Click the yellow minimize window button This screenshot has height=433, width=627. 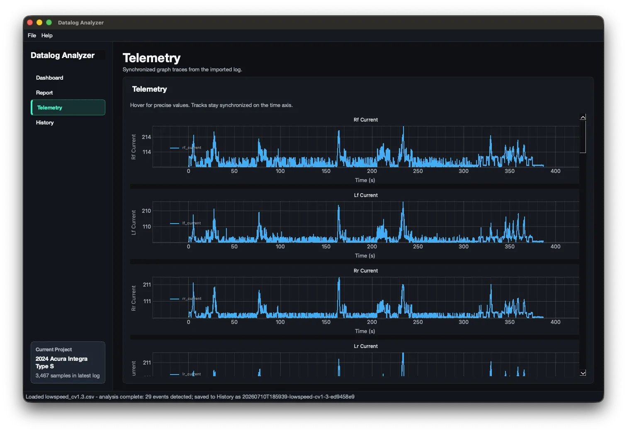pyautogui.click(x=39, y=22)
